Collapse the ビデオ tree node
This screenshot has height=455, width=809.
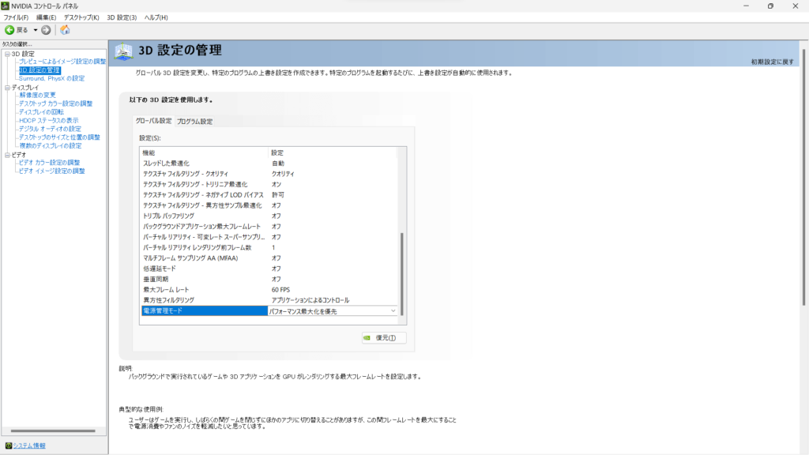(x=7, y=155)
